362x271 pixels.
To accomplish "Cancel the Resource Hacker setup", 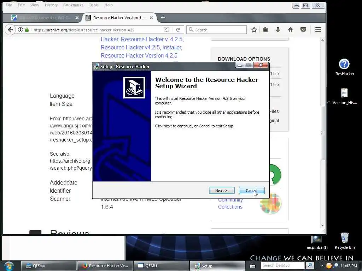I will 252,190.
